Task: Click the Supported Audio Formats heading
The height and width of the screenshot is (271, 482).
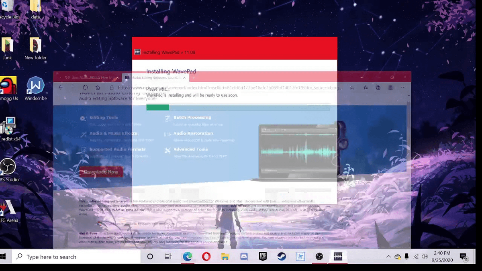Action: (117, 149)
